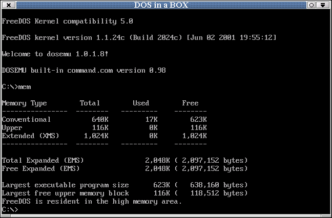Click the 640K conventional total value
The width and height of the screenshot is (332, 218).
coord(100,119)
